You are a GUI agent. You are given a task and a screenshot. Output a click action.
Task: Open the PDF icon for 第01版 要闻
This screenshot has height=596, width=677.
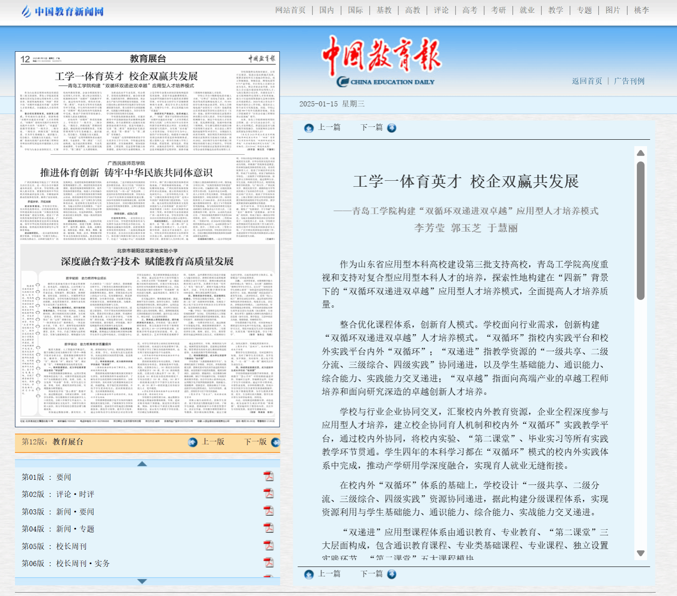point(268,476)
